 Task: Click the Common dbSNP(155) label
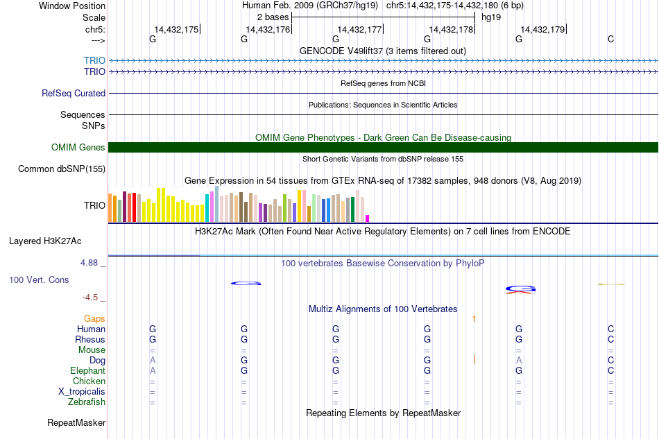62,169
